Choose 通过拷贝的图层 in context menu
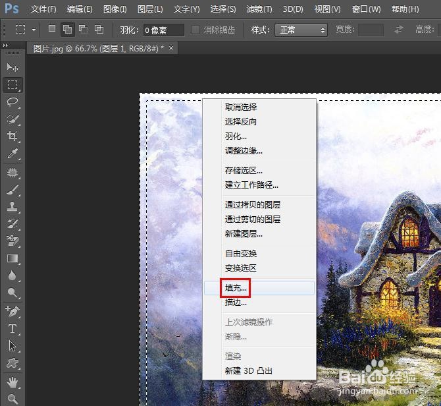The width and height of the screenshot is (441, 406). click(259, 205)
